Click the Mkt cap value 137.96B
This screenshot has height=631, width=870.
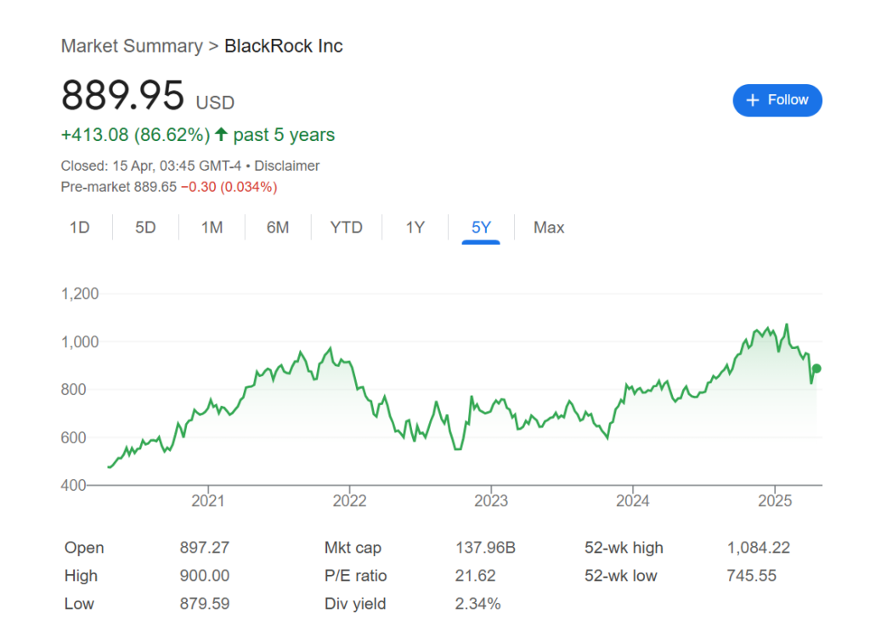[x=485, y=548]
